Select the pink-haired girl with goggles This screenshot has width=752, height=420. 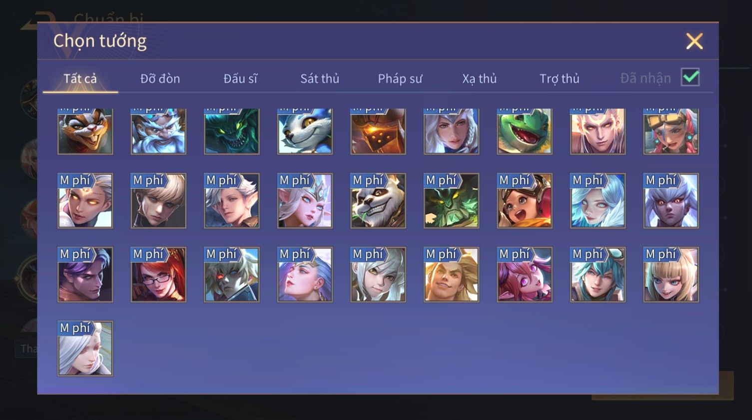(671, 131)
